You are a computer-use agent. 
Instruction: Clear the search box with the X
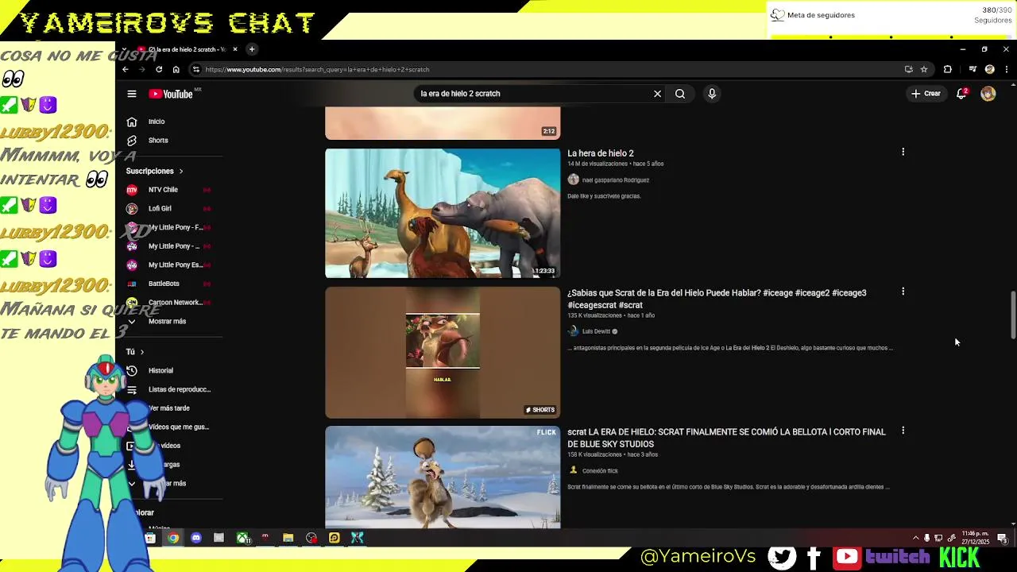point(657,94)
